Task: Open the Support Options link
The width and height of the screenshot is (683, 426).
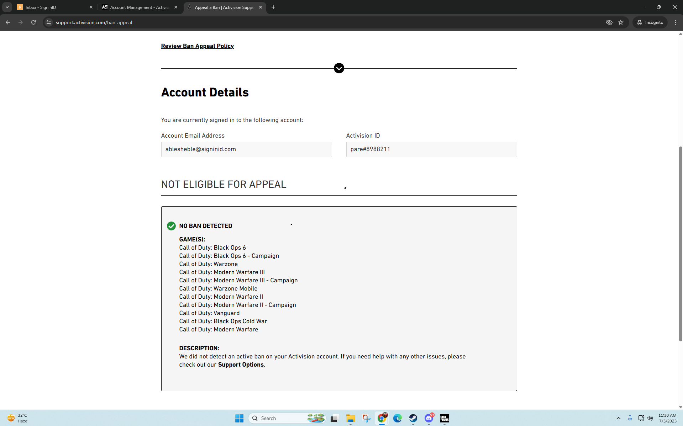Action: [x=241, y=364]
